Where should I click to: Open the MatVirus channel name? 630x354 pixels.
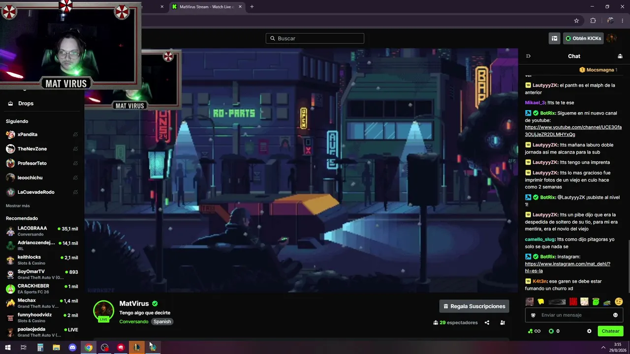click(134, 304)
